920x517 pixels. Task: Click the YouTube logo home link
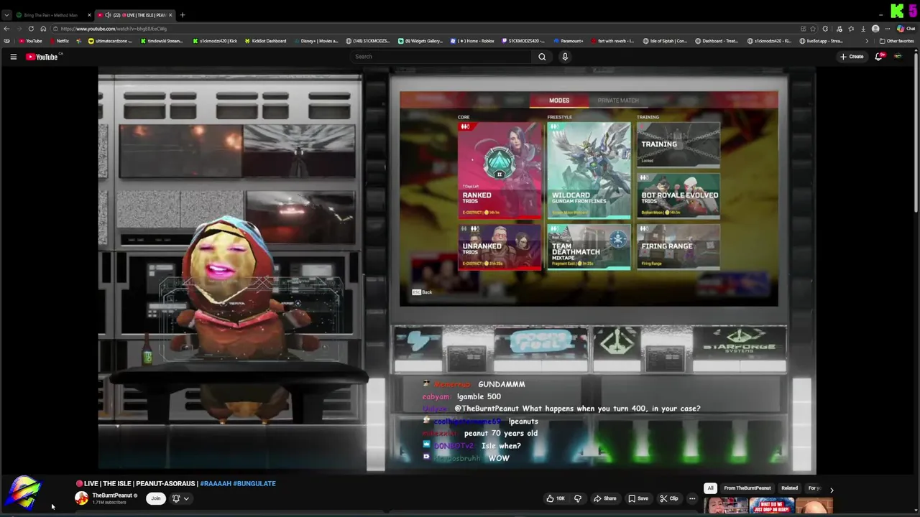(42, 57)
